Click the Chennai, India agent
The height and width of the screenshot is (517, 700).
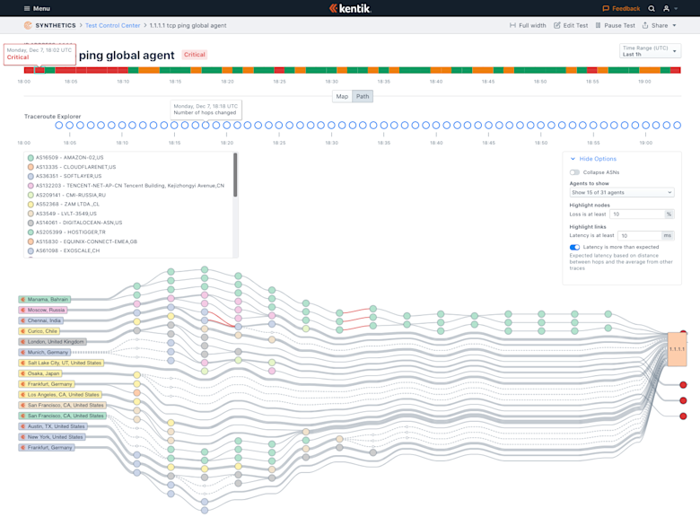41,321
